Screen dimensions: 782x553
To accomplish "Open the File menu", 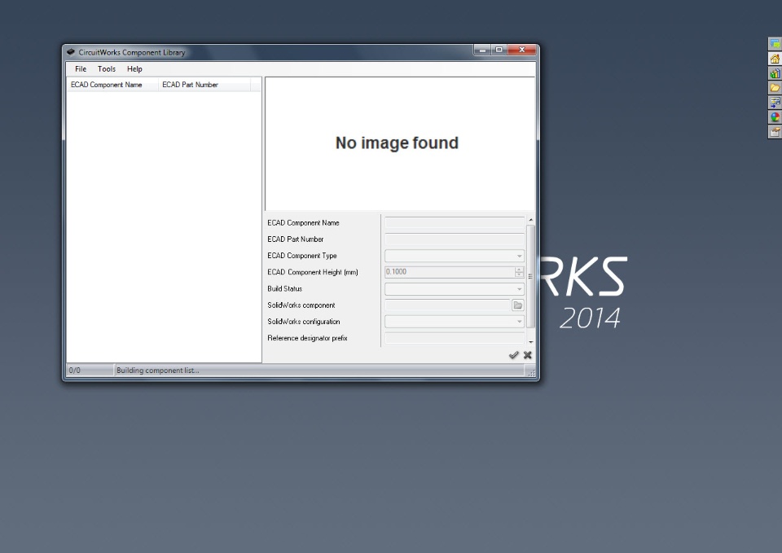I will click(81, 68).
